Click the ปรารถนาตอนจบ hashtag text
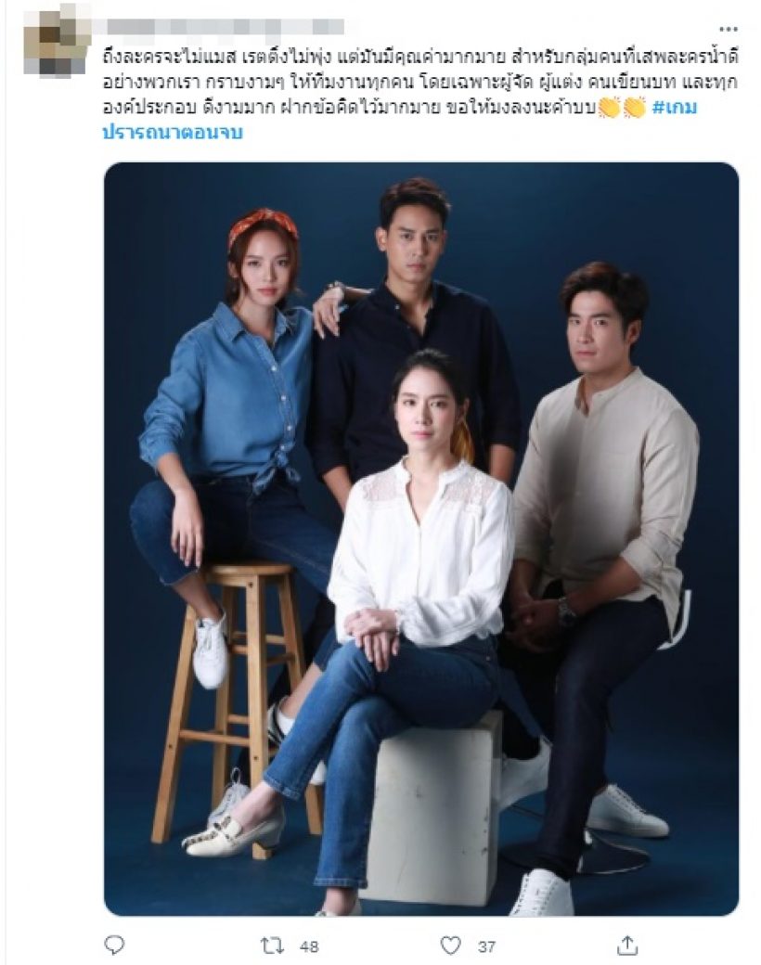 [173, 133]
